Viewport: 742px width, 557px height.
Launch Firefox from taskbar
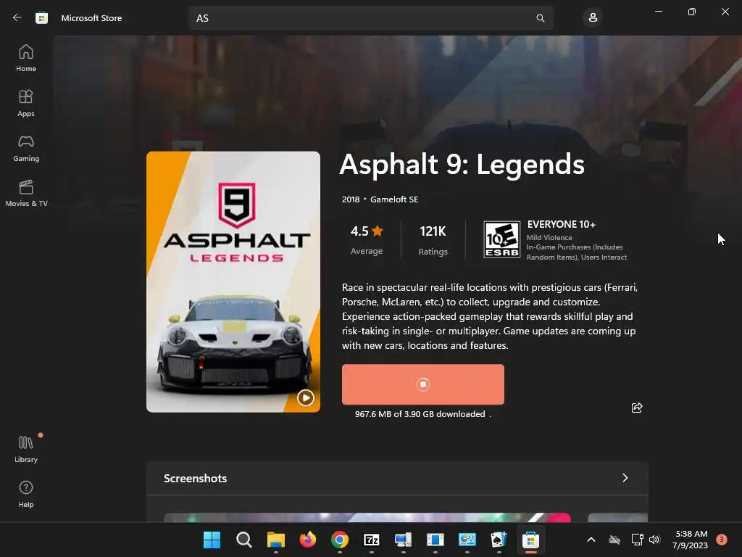click(307, 540)
